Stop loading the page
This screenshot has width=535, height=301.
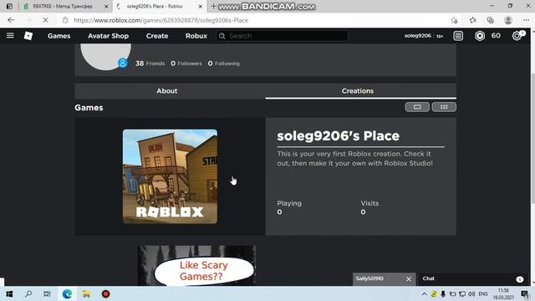click(45, 20)
